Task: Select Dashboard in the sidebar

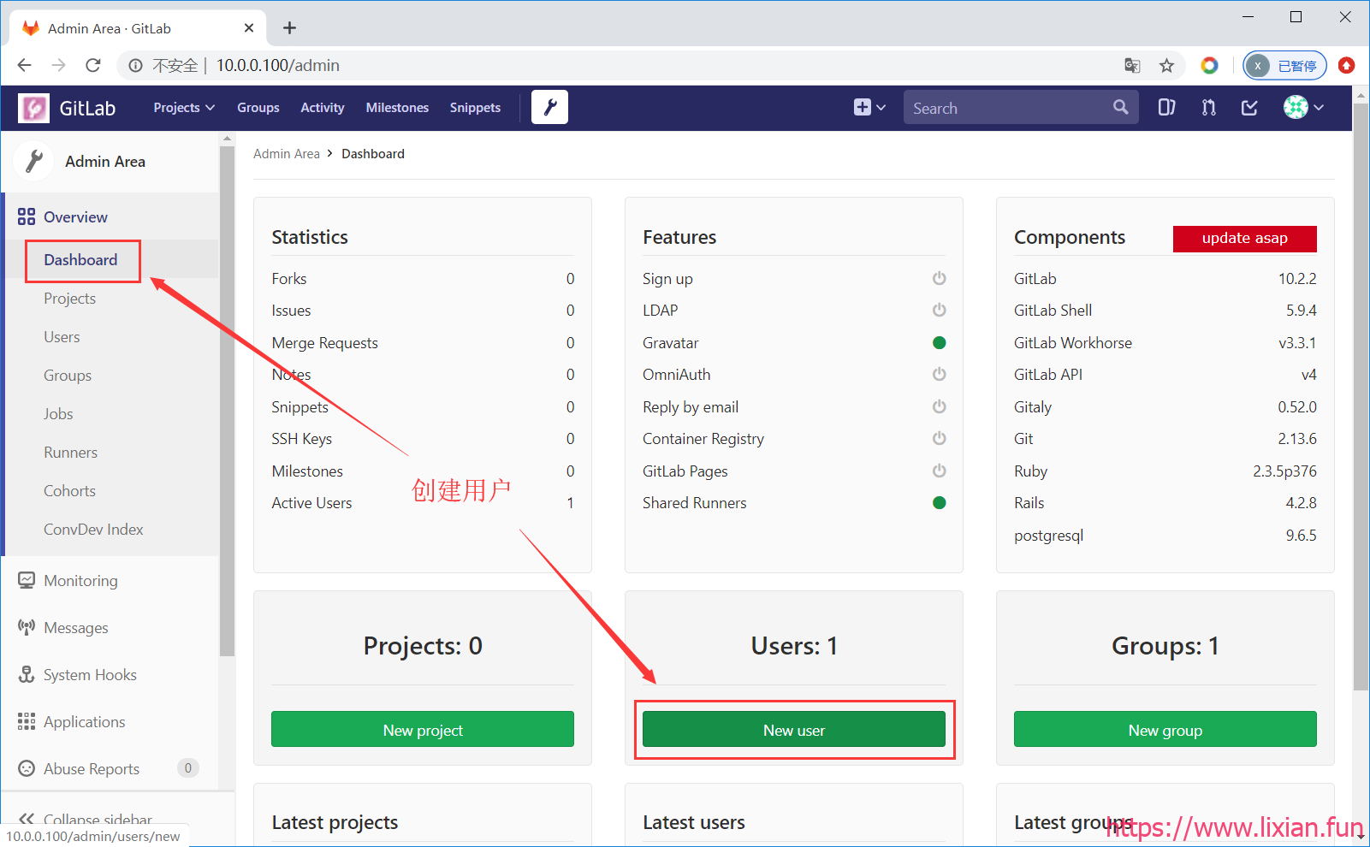Action: click(80, 260)
